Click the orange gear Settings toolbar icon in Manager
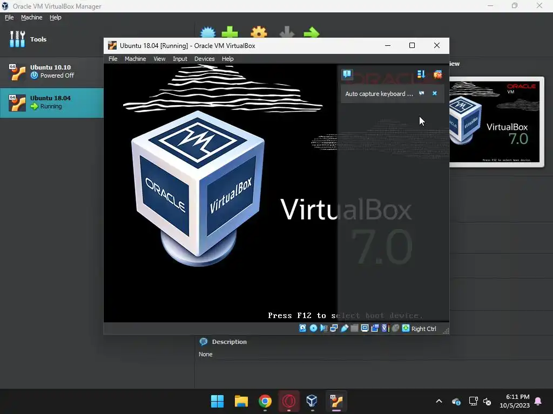Screen dimensions: 553x414 (x=259, y=32)
